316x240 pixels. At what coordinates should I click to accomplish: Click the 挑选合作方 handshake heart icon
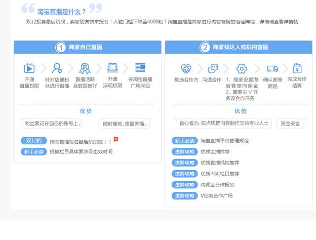click(x=186, y=69)
